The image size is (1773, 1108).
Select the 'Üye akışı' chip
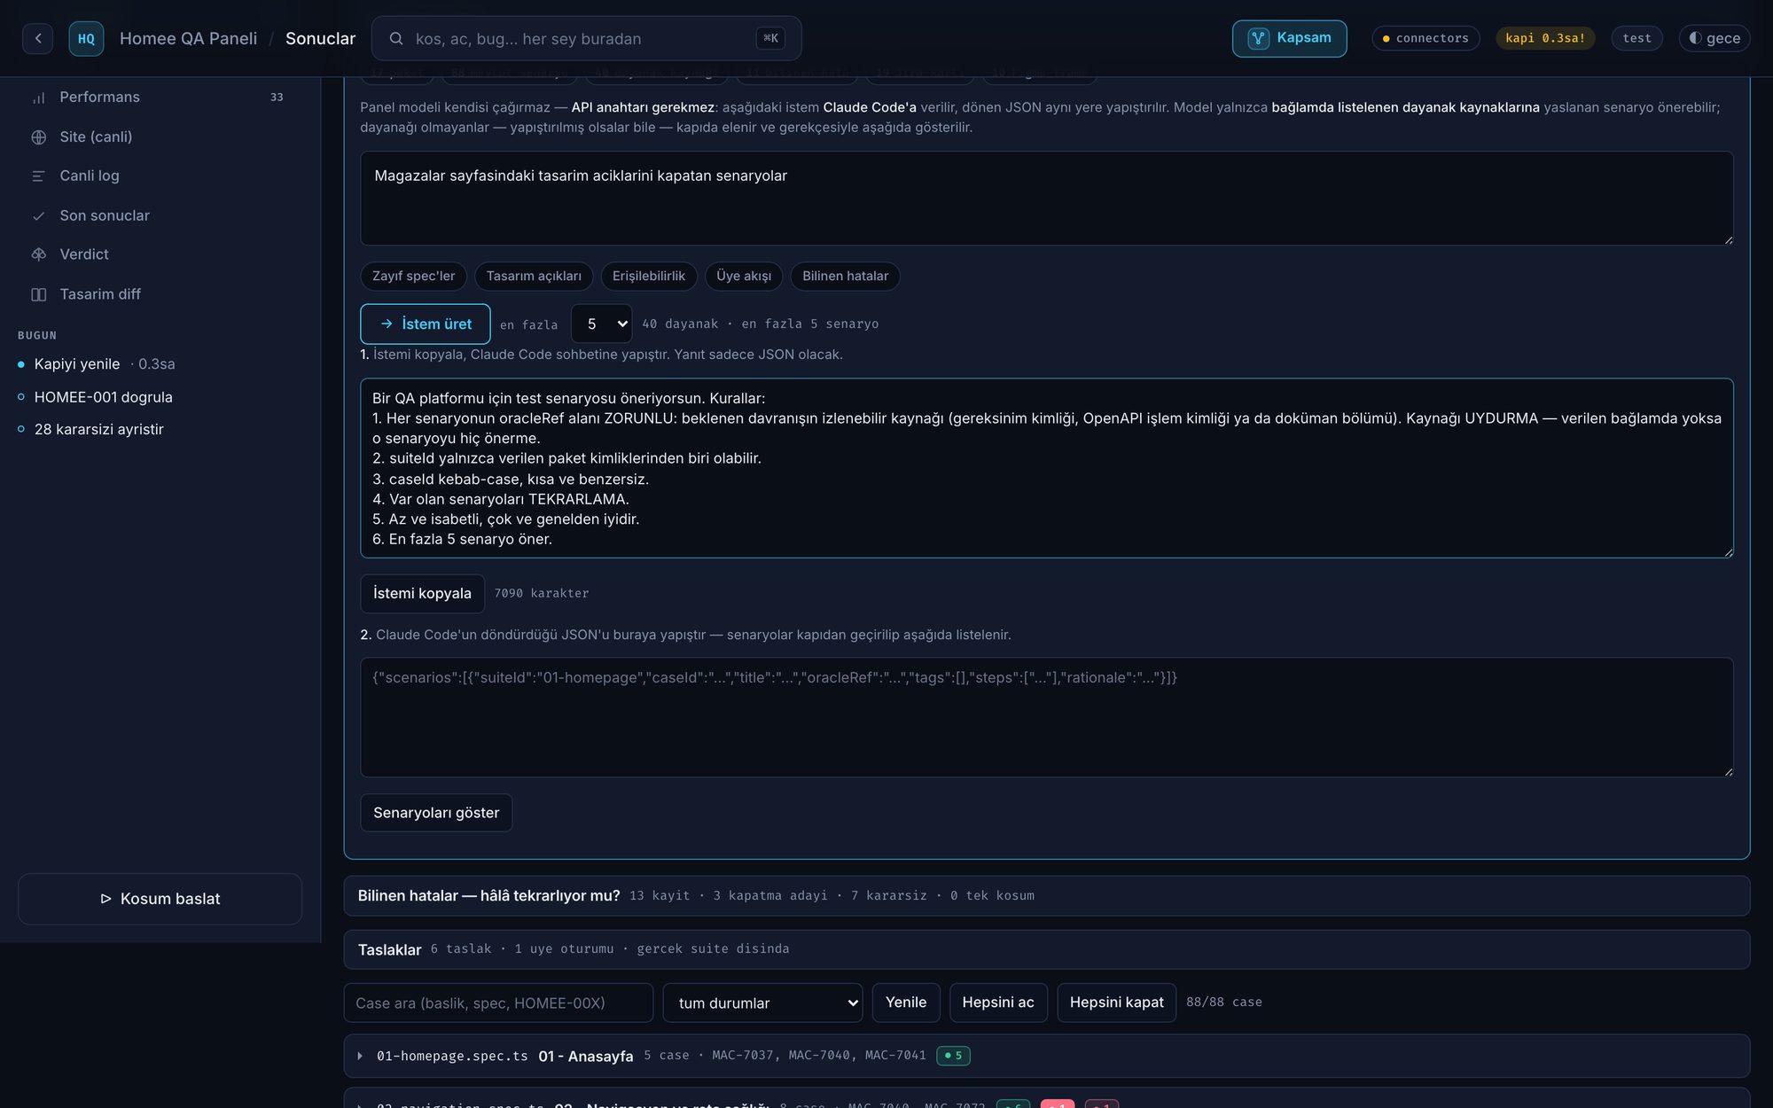[744, 276]
